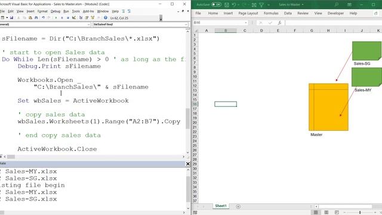Click the zoom in plus button in Excel

tap(375, 213)
